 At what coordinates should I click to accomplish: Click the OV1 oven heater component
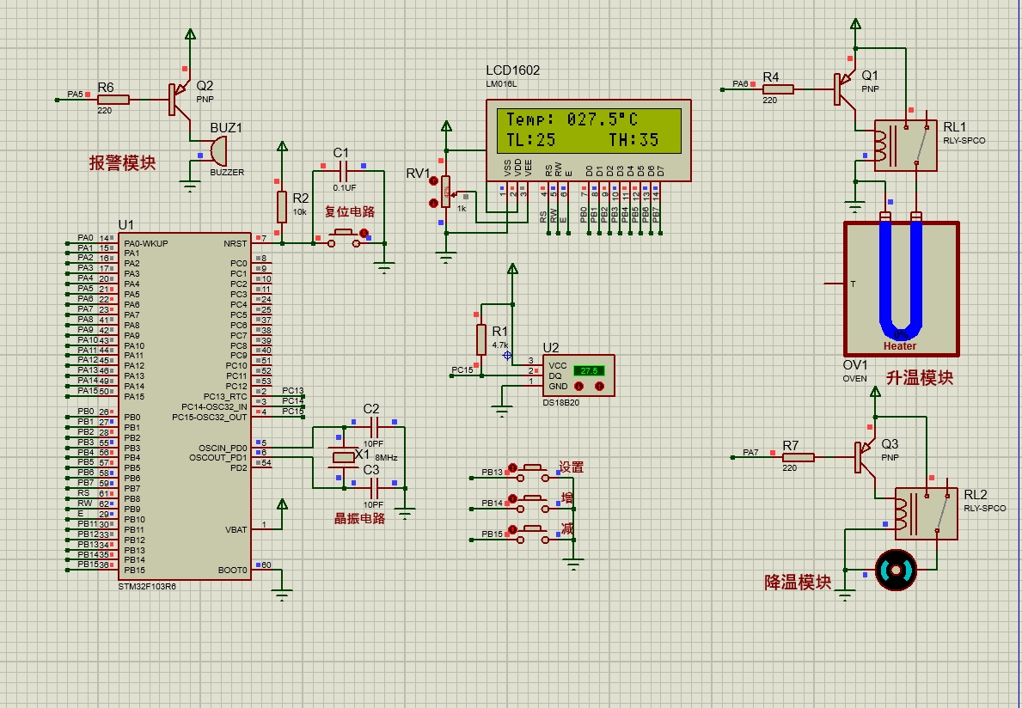coord(902,290)
